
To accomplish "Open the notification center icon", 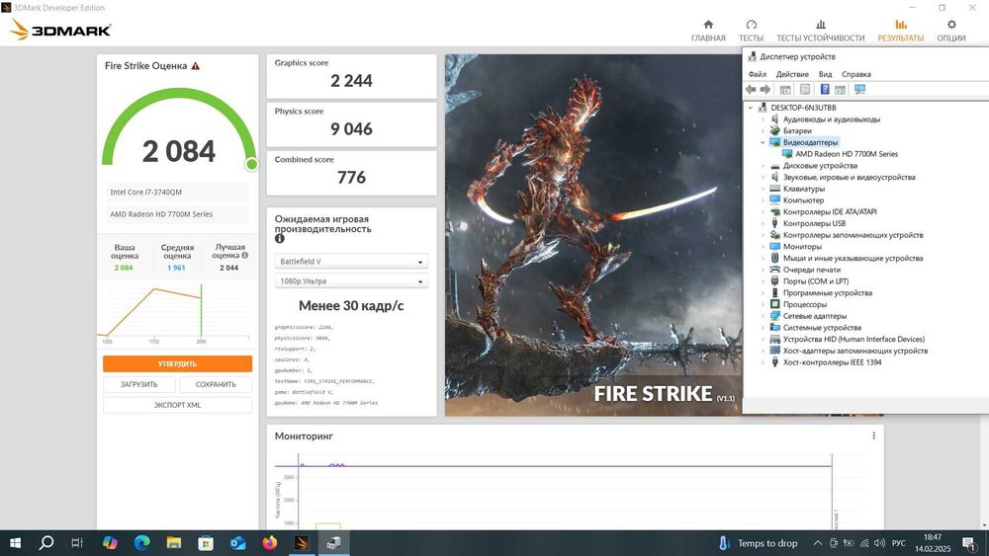I will click(x=969, y=543).
